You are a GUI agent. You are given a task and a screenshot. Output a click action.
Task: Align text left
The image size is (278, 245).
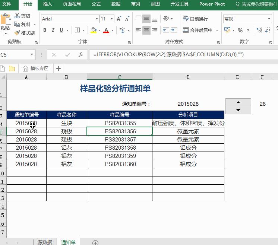(138, 30)
